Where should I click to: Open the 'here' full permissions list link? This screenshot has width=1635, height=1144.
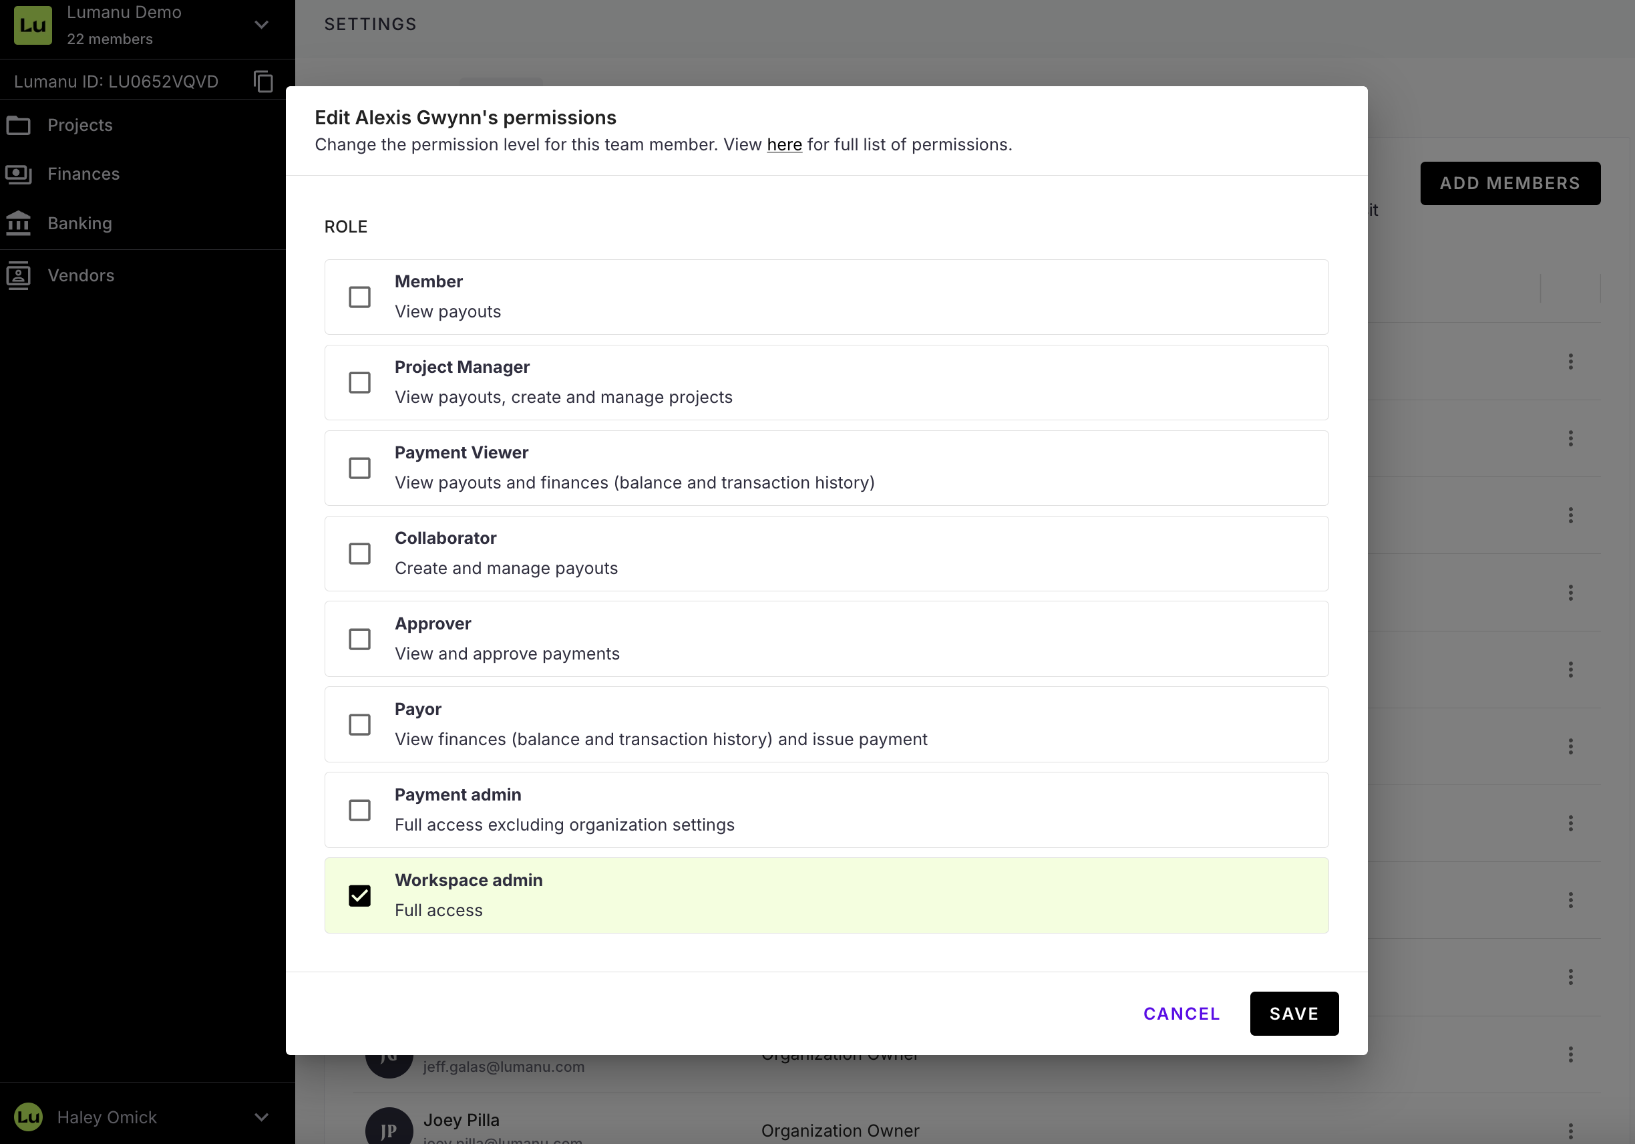[x=784, y=144]
